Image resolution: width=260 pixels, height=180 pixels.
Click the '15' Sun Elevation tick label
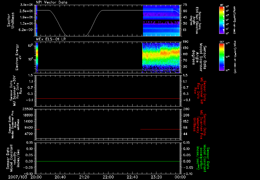185,30
